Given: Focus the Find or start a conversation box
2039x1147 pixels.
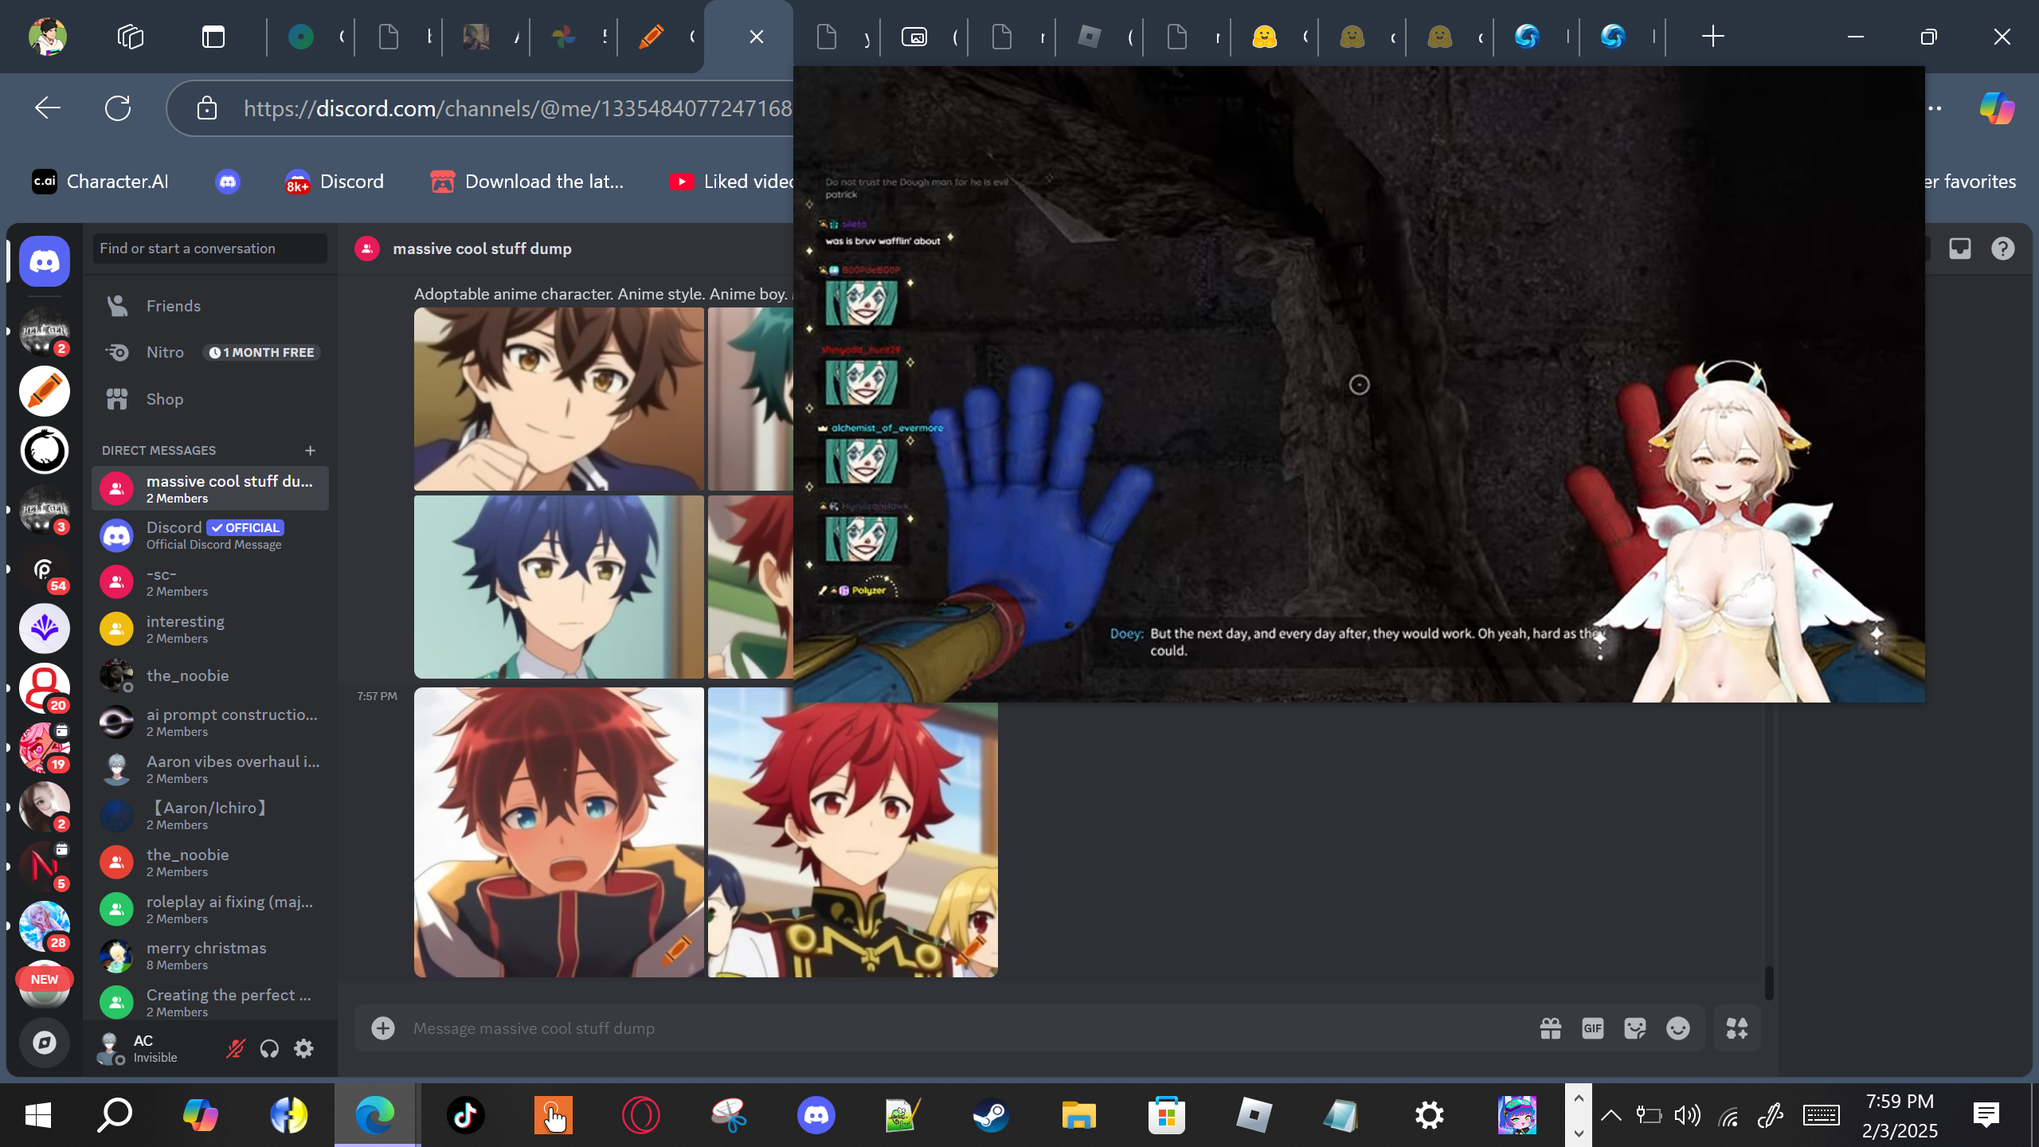Looking at the screenshot, I should pos(210,249).
